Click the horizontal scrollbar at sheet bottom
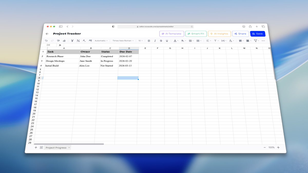Image resolution: width=308 pixels, height=173 pixels. (69, 144)
